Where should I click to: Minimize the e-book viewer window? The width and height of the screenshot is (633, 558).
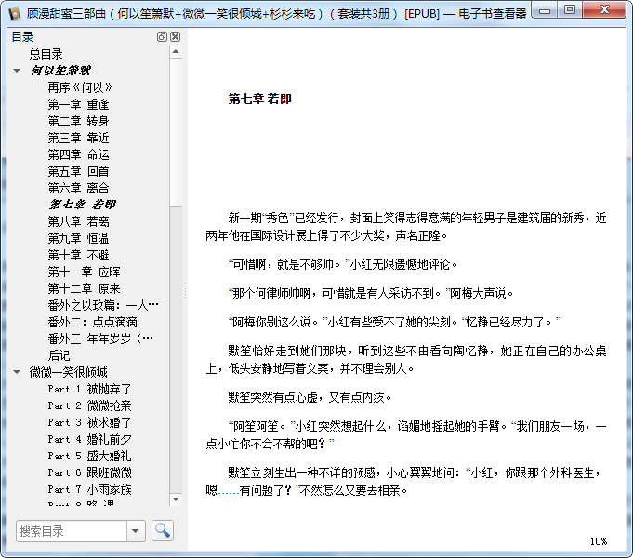[x=545, y=11]
